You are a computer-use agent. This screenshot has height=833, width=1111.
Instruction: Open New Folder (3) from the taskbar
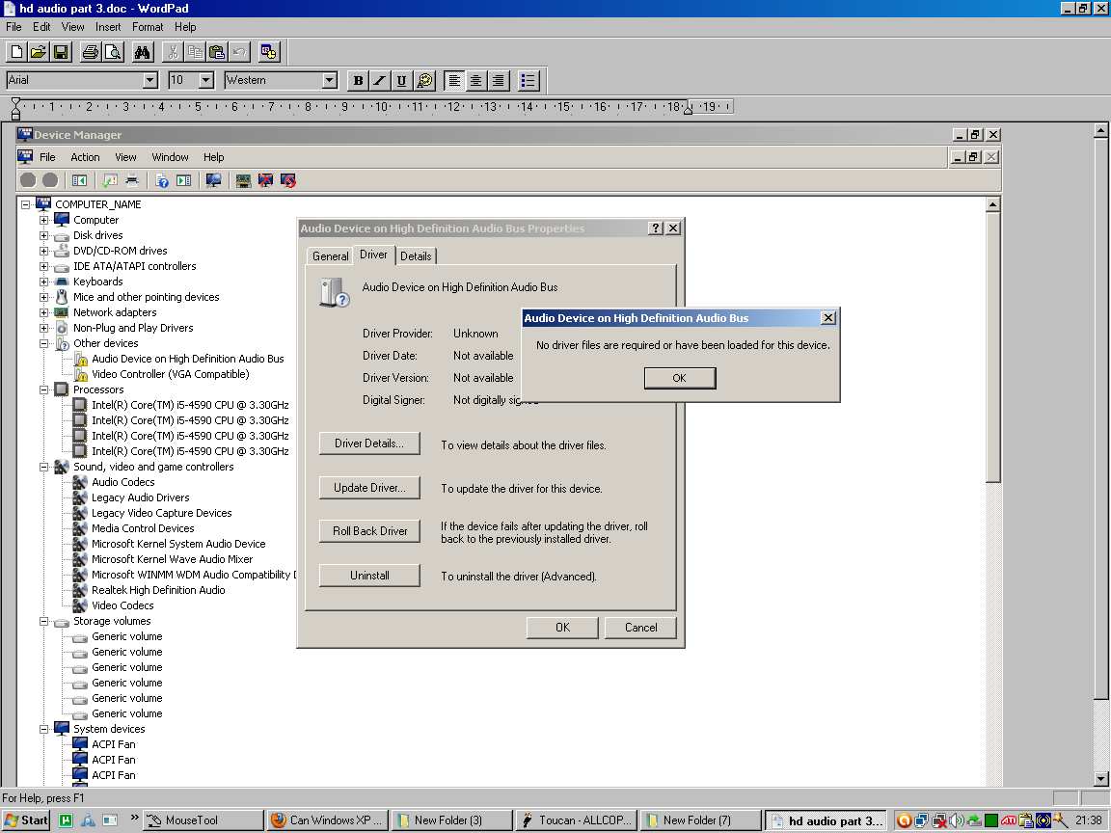point(452,820)
